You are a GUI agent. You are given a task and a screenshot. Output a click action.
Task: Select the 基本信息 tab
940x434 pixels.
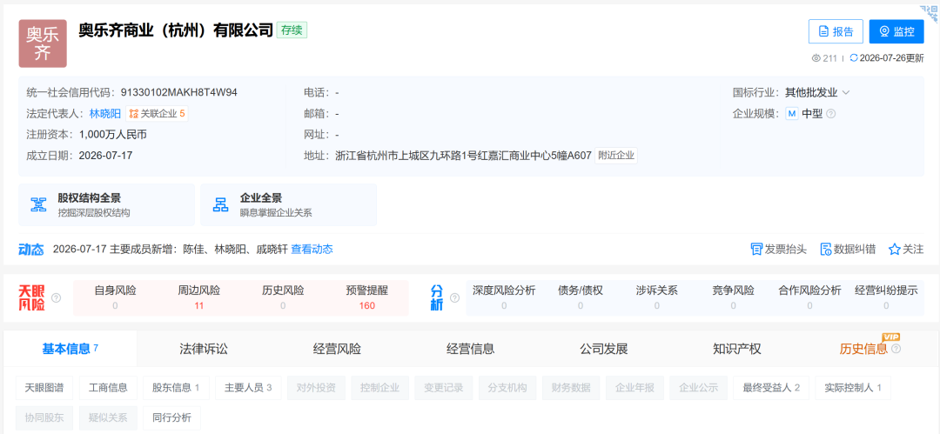(x=70, y=349)
